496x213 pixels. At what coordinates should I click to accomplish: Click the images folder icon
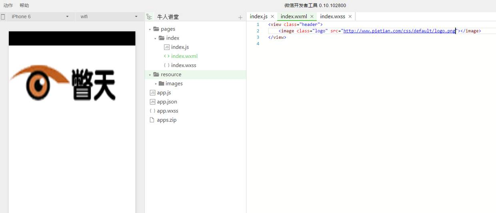pos(162,84)
